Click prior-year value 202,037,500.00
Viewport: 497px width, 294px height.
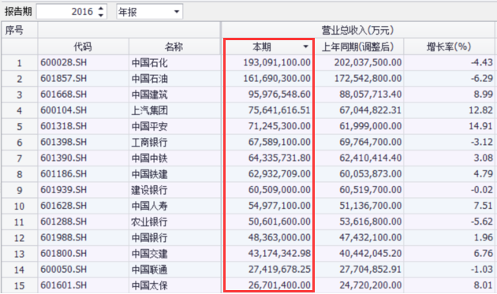368,62
